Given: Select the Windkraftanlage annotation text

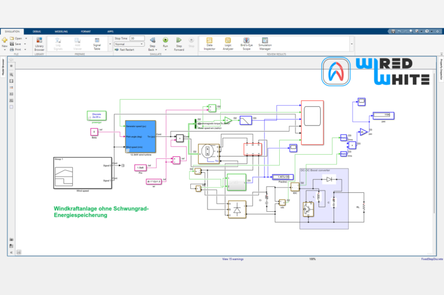Looking at the screenshot, I should pos(101,212).
